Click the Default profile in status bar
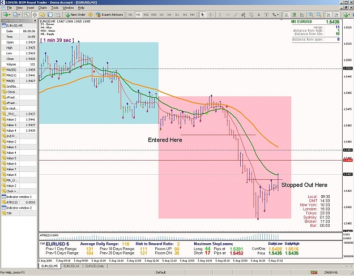The image size is (354, 276). pyautogui.click(x=161, y=273)
